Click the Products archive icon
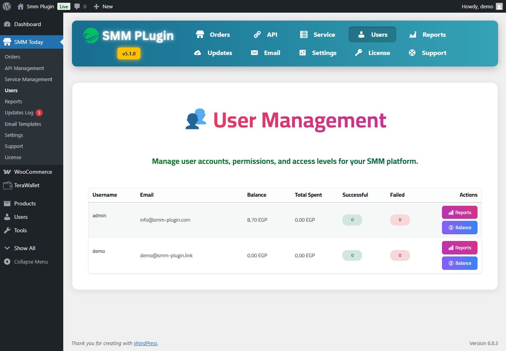 (7, 203)
